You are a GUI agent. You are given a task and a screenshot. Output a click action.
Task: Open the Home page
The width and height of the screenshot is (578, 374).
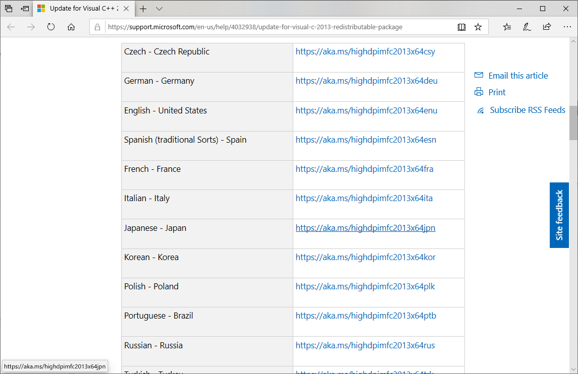pyautogui.click(x=71, y=27)
